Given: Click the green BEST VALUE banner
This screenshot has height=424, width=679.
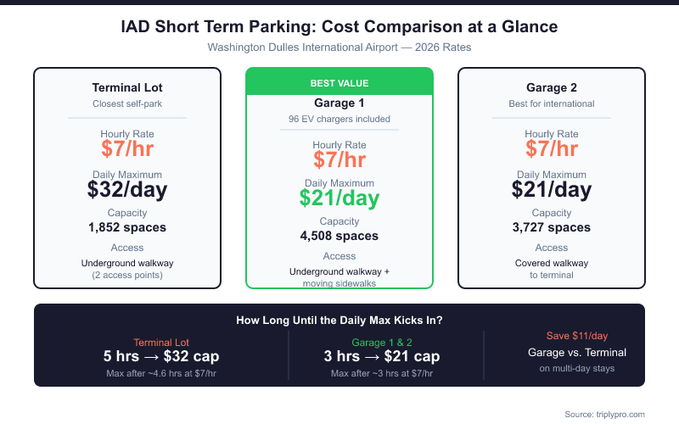Looking at the screenshot, I should tap(339, 82).
